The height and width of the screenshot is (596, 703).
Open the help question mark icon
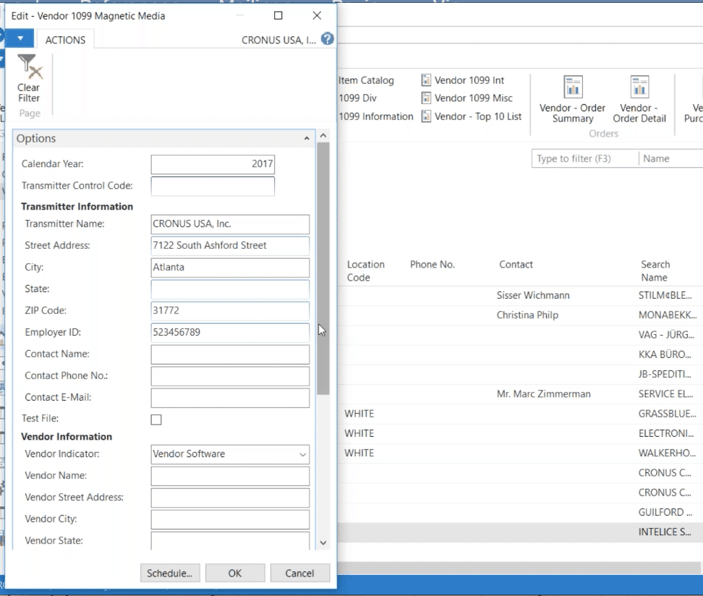pos(328,39)
